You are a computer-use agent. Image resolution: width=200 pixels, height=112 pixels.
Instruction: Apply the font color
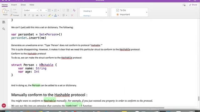click(56, 15)
